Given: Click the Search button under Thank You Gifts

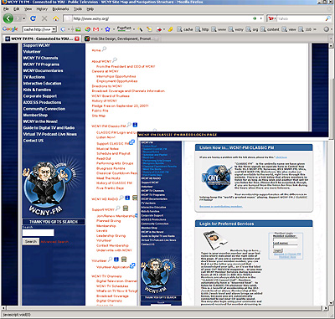Looking at the screenshot, I should [31, 242].
